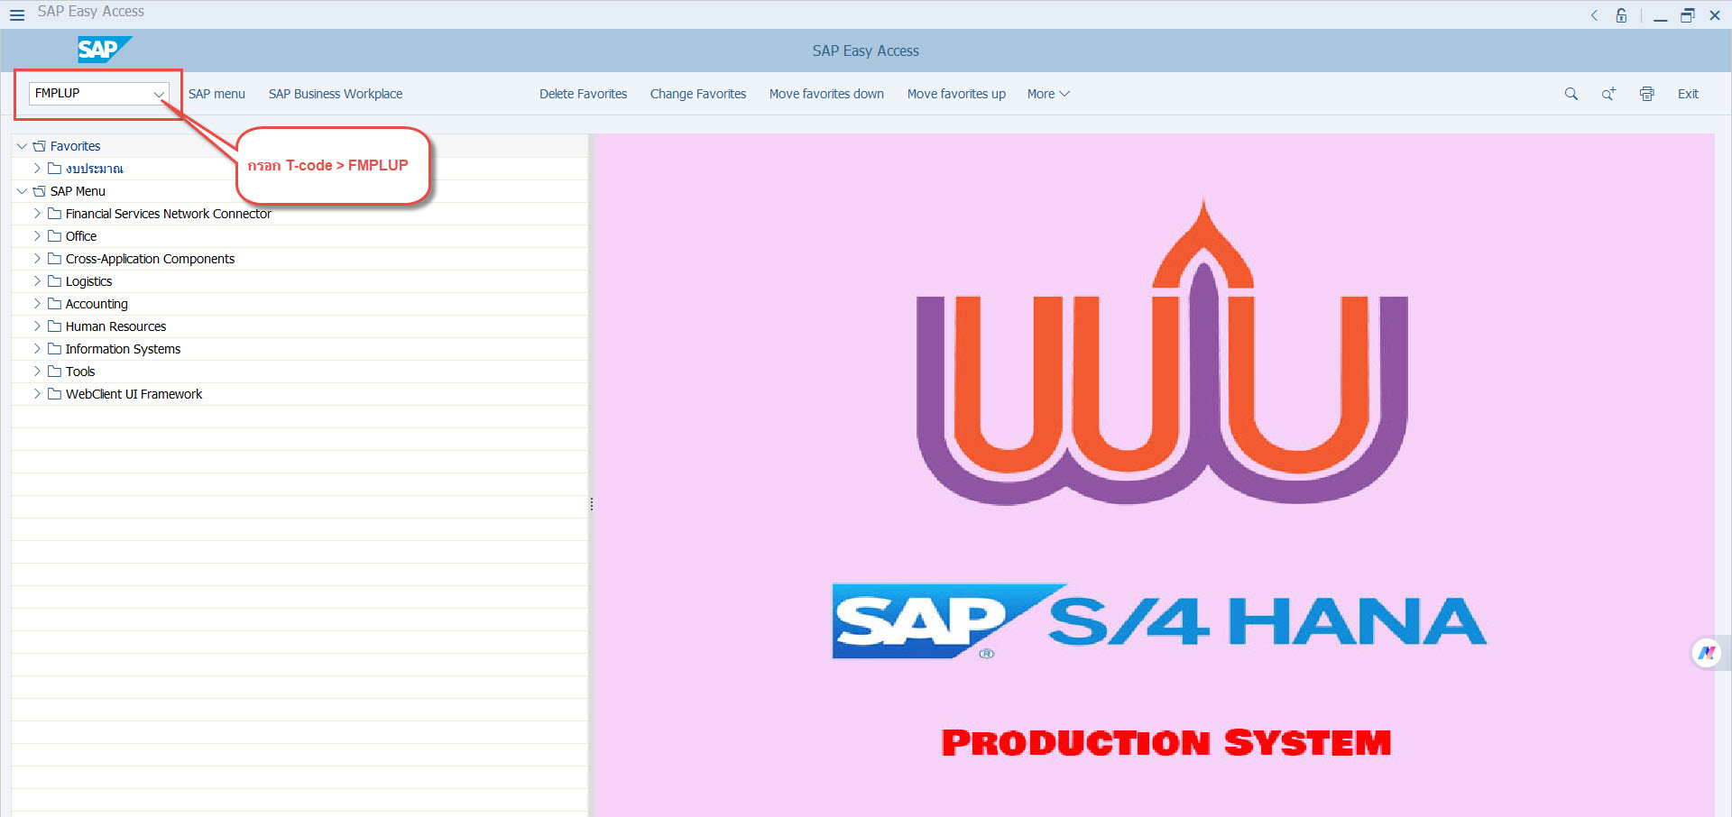
Task: Click the floating assistant icon at right edge
Action: point(1707,653)
